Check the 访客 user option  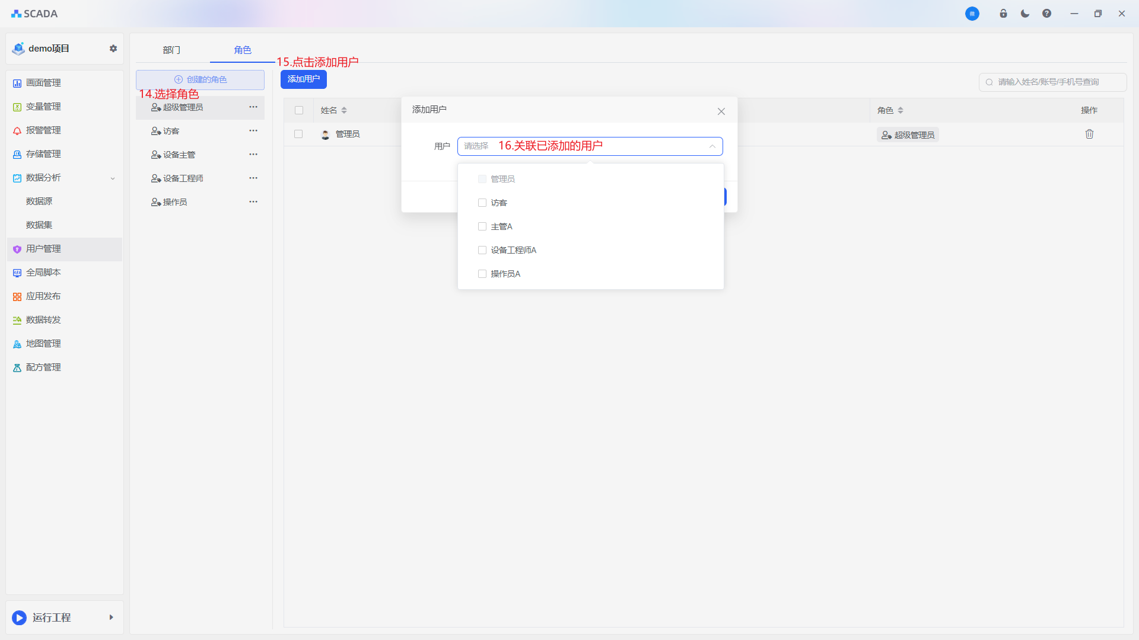(482, 203)
